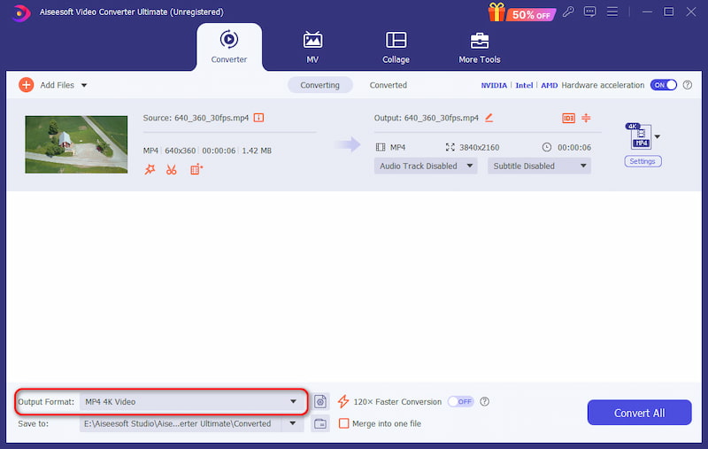Switch to the Converter tab

click(229, 47)
